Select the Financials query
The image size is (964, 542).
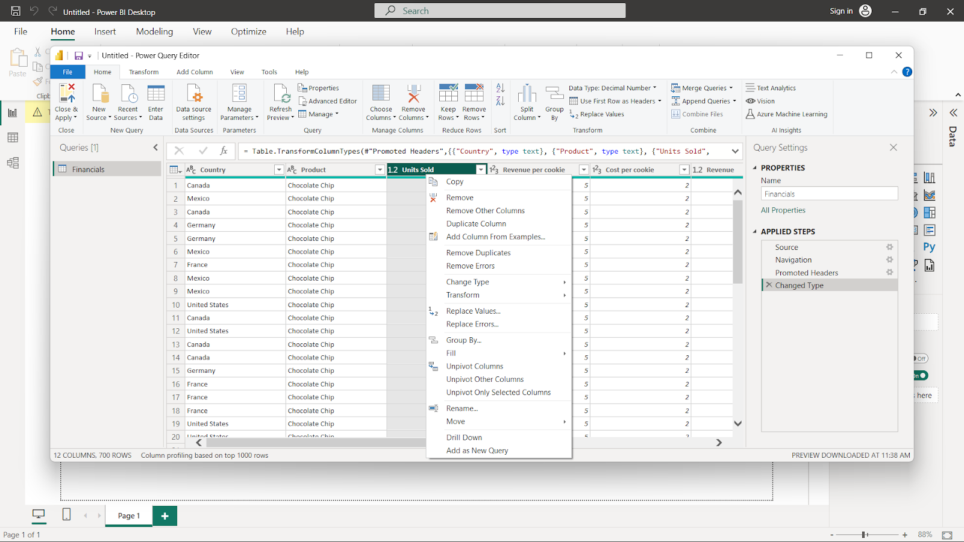(107, 169)
